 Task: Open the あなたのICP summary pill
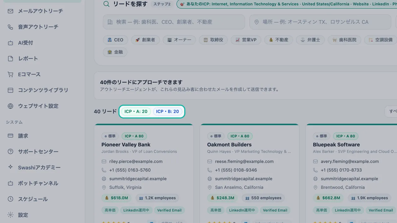[287, 4]
